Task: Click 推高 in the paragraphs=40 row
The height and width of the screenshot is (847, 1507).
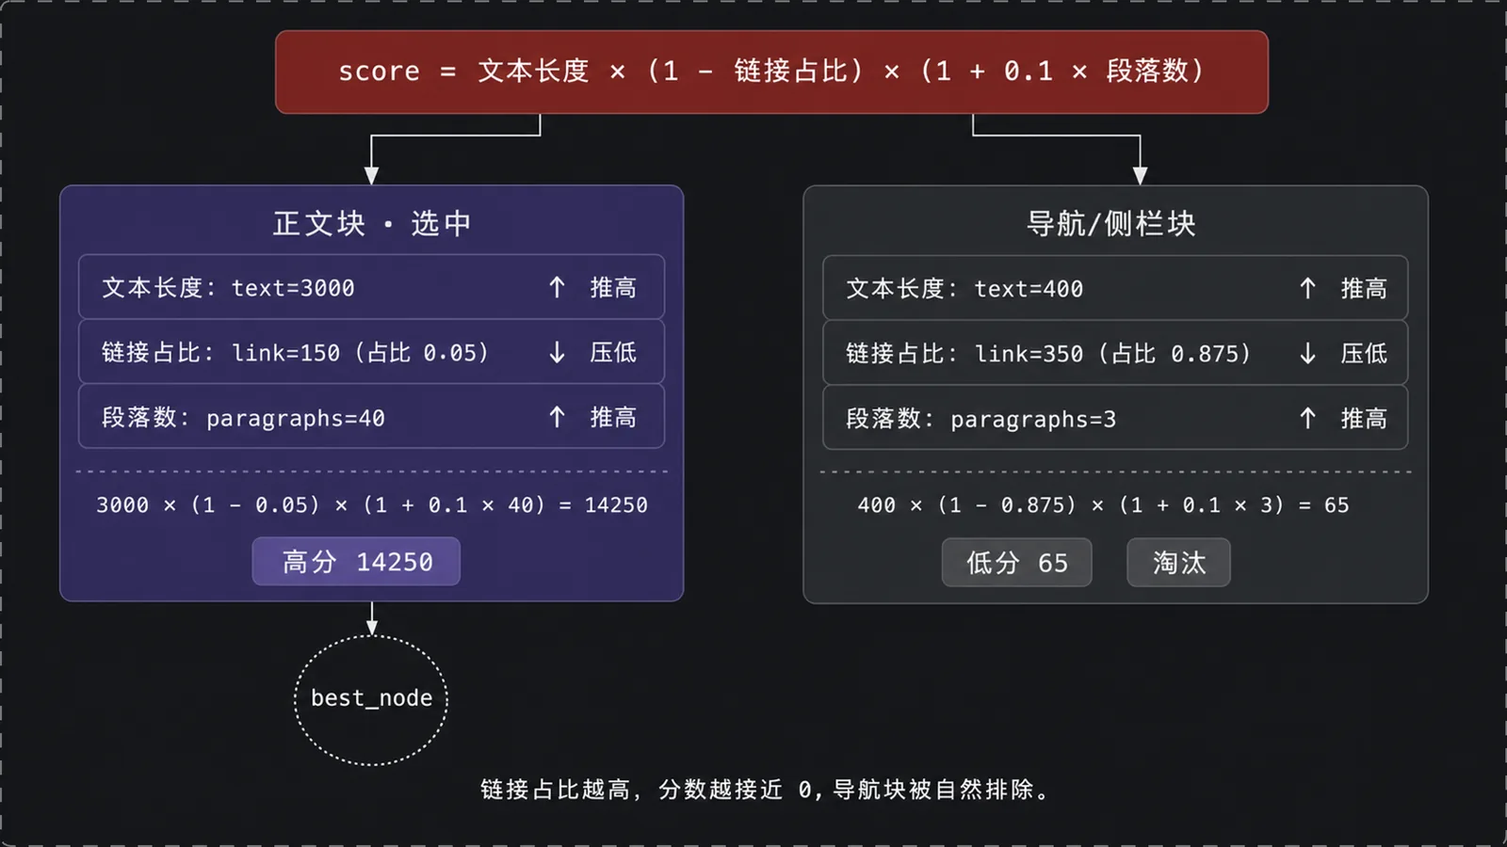Action: tap(613, 417)
